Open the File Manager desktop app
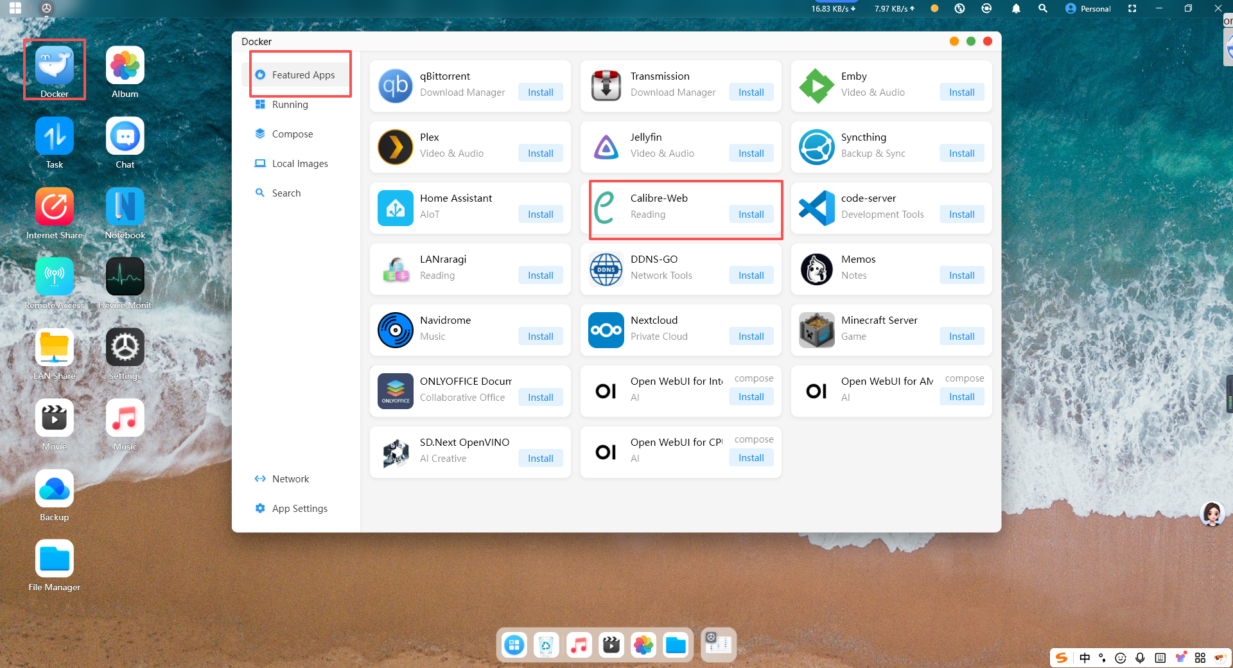The image size is (1233, 668). (x=55, y=559)
